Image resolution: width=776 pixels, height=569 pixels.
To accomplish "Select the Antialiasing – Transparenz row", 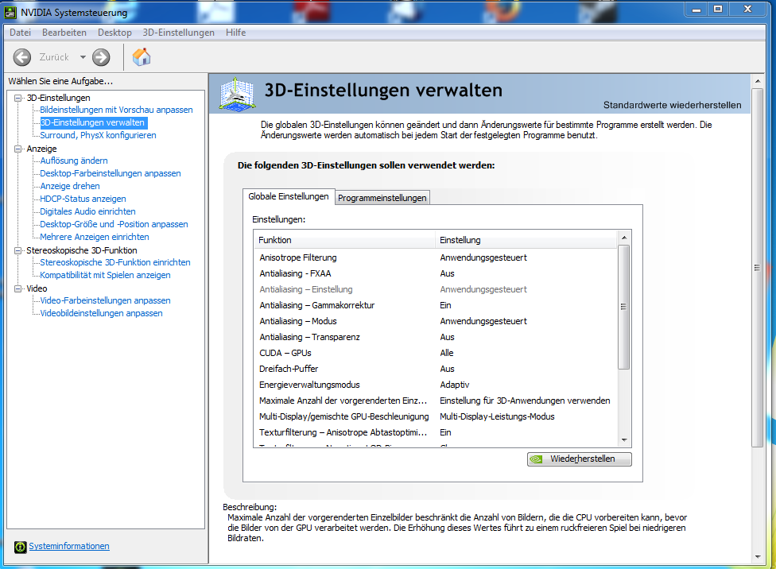I will coord(436,337).
